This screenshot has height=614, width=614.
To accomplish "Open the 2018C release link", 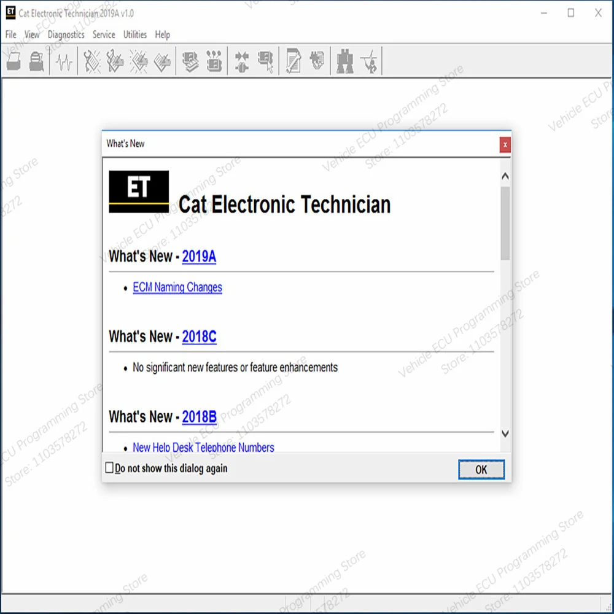I will point(200,336).
